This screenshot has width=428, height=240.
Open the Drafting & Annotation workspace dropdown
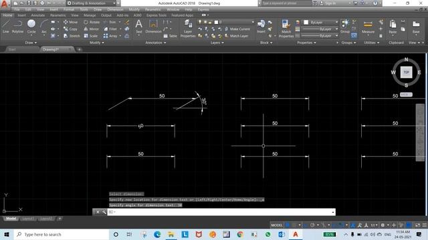click(92, 3)
